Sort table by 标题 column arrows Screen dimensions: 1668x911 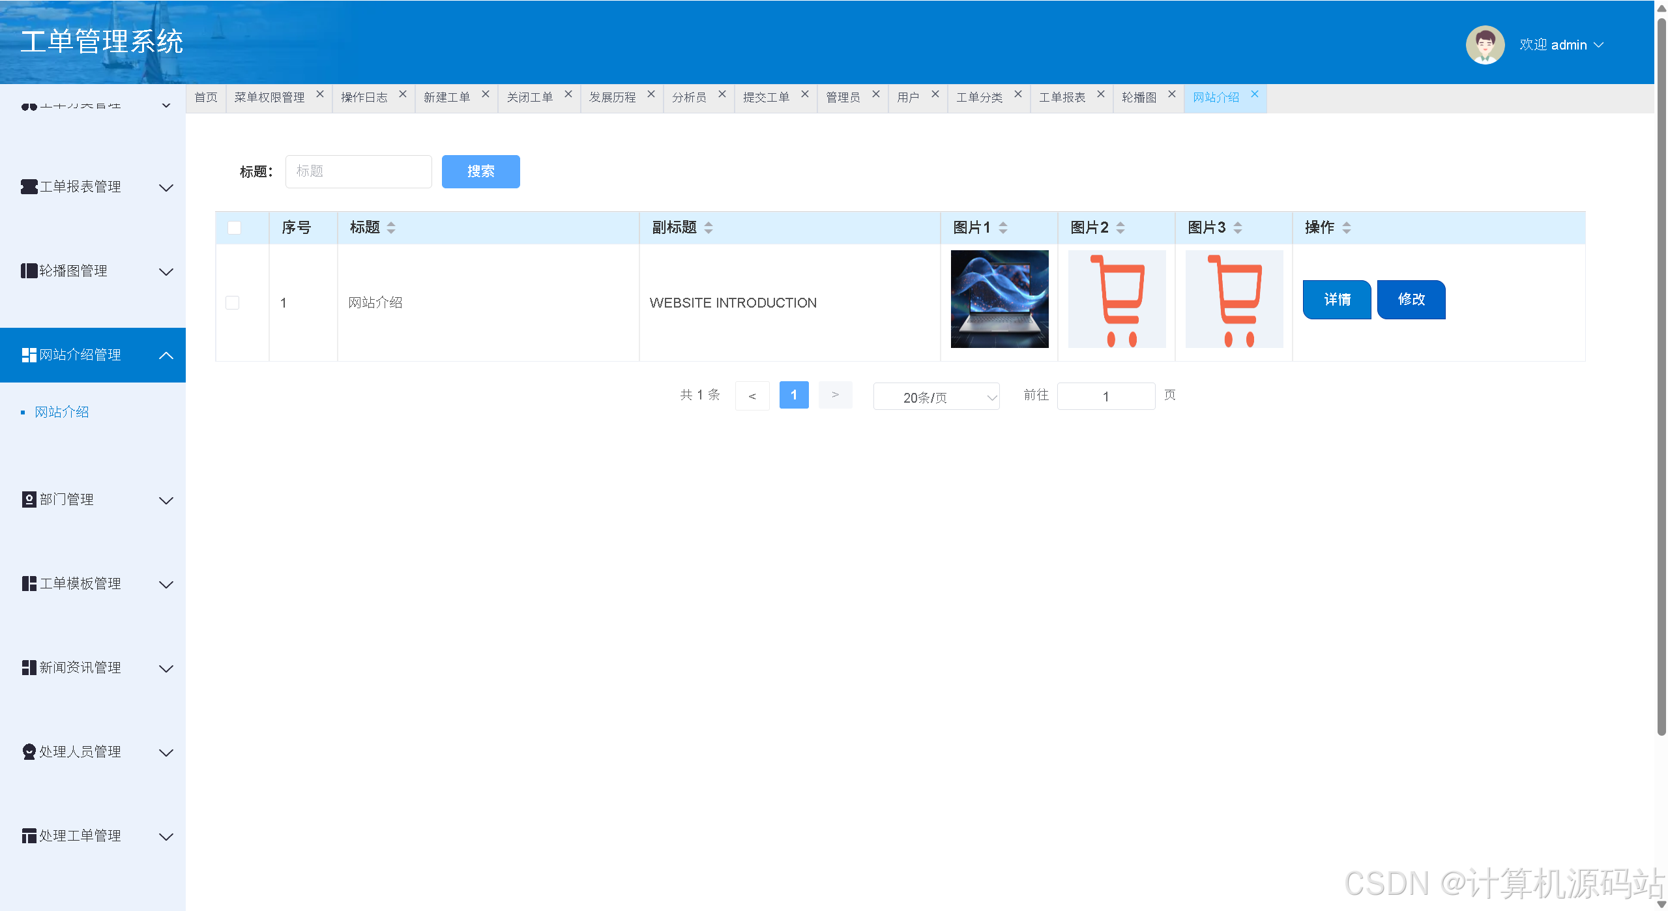(391, 227)
